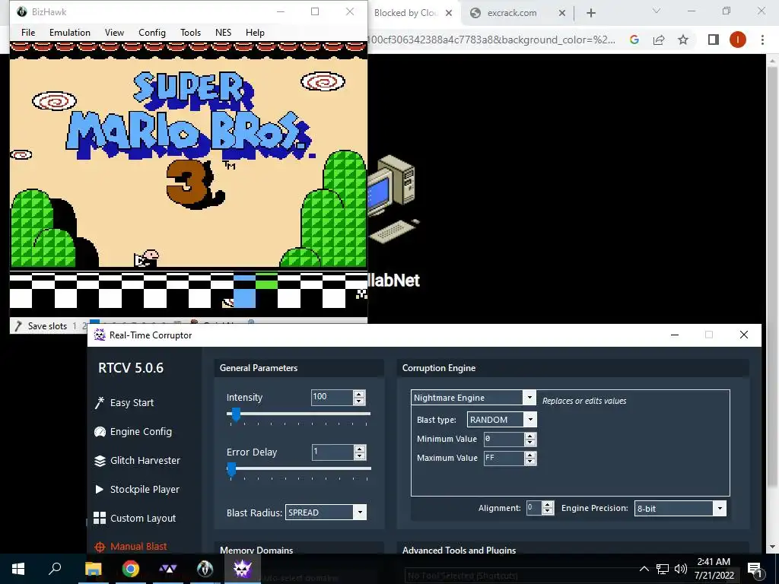The width and height of the screenshot is (779, 584).
Task: Open Google Chrome from the taskbar
Action: click(131, 569)
